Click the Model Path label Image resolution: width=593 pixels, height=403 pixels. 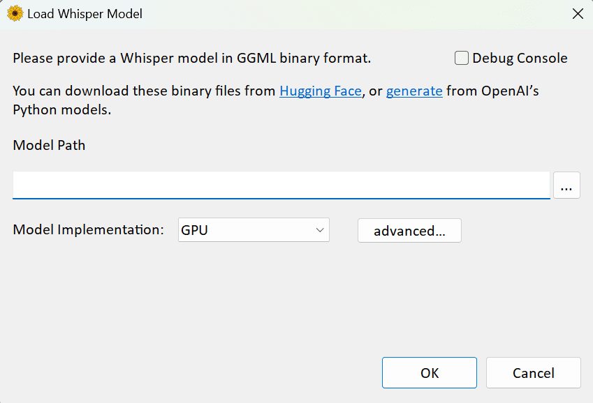pyautogui.click(x=49, y=146)
